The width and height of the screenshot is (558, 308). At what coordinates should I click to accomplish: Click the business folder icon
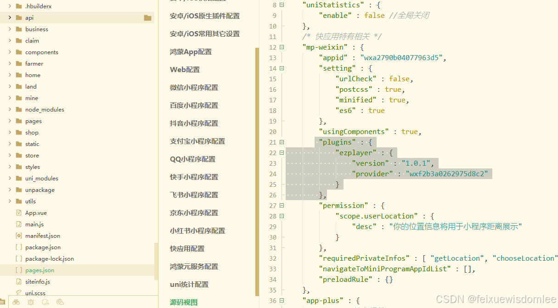[x=19, y=29]
